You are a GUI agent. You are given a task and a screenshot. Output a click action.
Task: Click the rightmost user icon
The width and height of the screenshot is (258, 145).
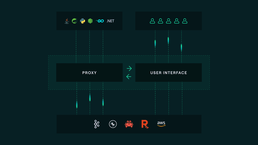pos(184,21)
